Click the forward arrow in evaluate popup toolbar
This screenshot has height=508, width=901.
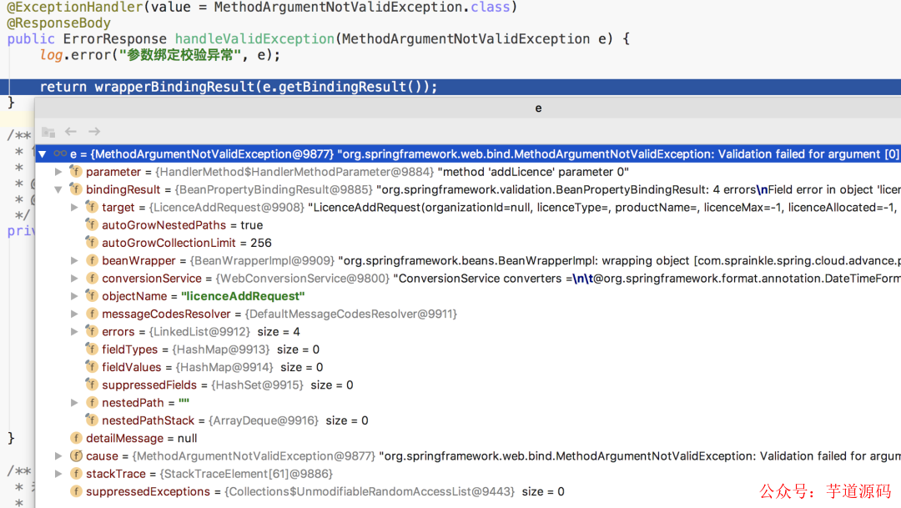click(x=94, y=132)
